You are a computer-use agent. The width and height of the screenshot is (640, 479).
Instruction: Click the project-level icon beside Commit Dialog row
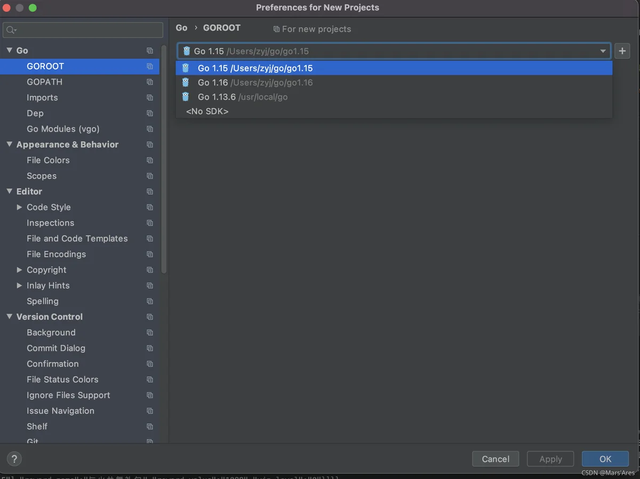click(x=150, y=348)
